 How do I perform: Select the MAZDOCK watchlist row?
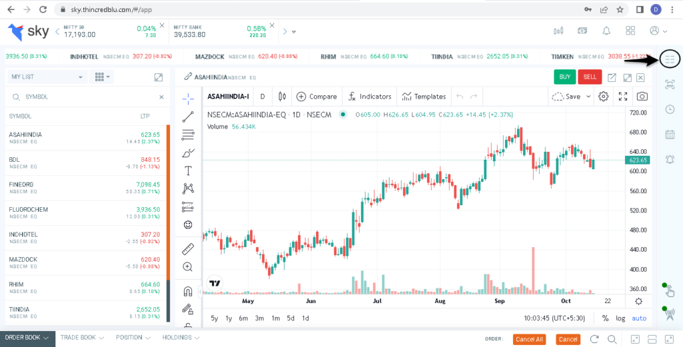click(86, 262)
